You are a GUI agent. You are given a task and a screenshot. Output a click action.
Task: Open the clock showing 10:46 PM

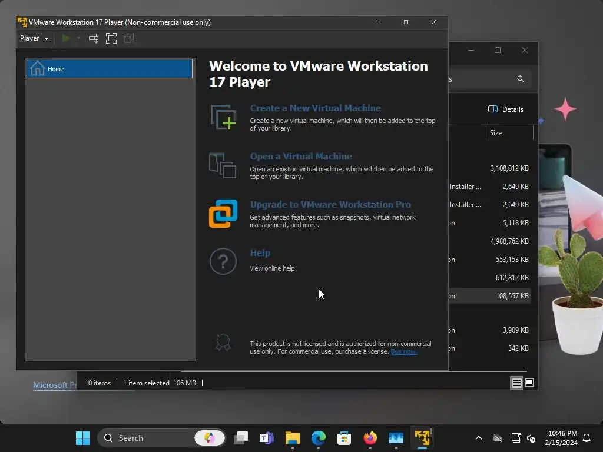point(561,438)
